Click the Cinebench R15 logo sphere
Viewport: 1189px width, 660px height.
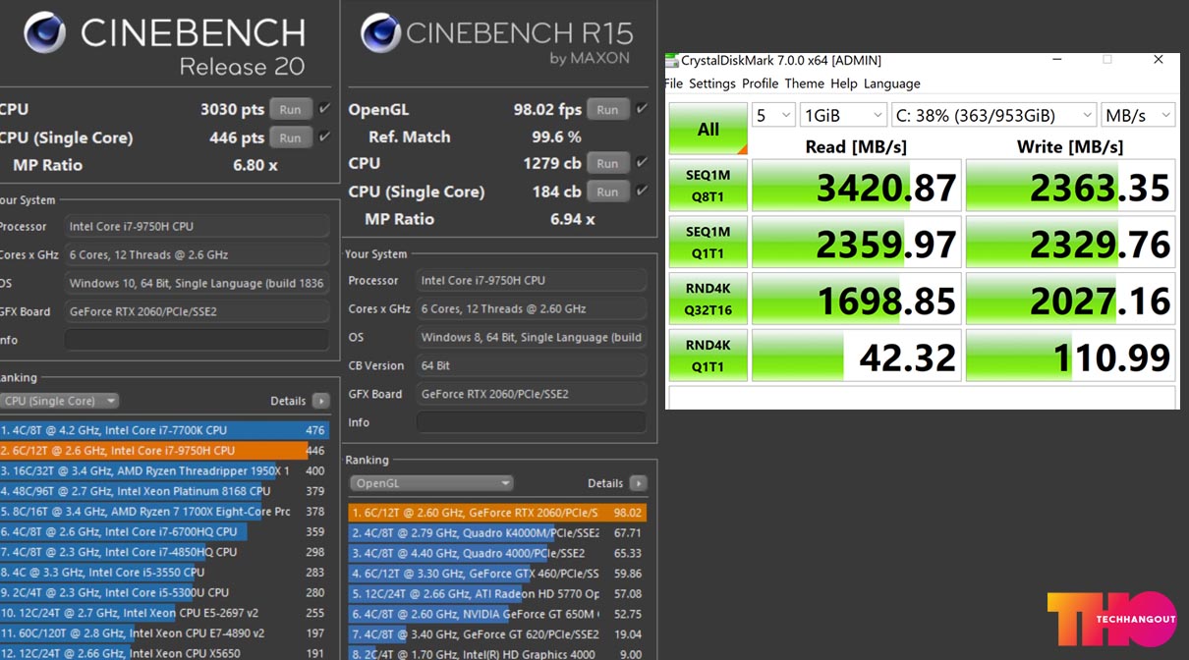[x=380, y=32]
